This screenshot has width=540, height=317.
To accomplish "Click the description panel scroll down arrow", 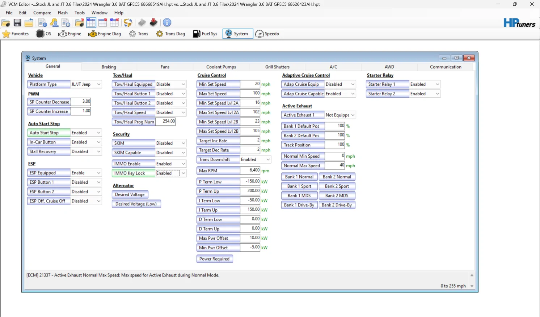I will click(472, 286).
